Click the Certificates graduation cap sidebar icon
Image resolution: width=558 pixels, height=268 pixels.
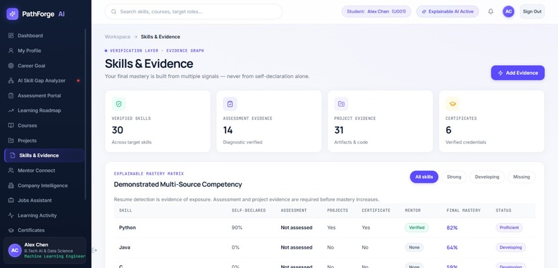coord(10,231)
